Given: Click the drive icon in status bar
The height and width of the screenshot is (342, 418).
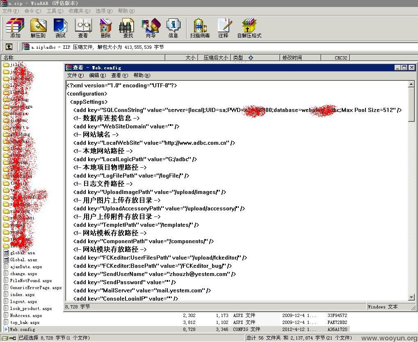Looking at the screenshot, I should [x=5, y=338].
